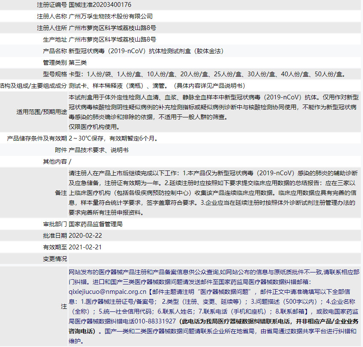This screenshot has width=363, height=347.
Task: Select the label 注册证编号
Action: 52,5
